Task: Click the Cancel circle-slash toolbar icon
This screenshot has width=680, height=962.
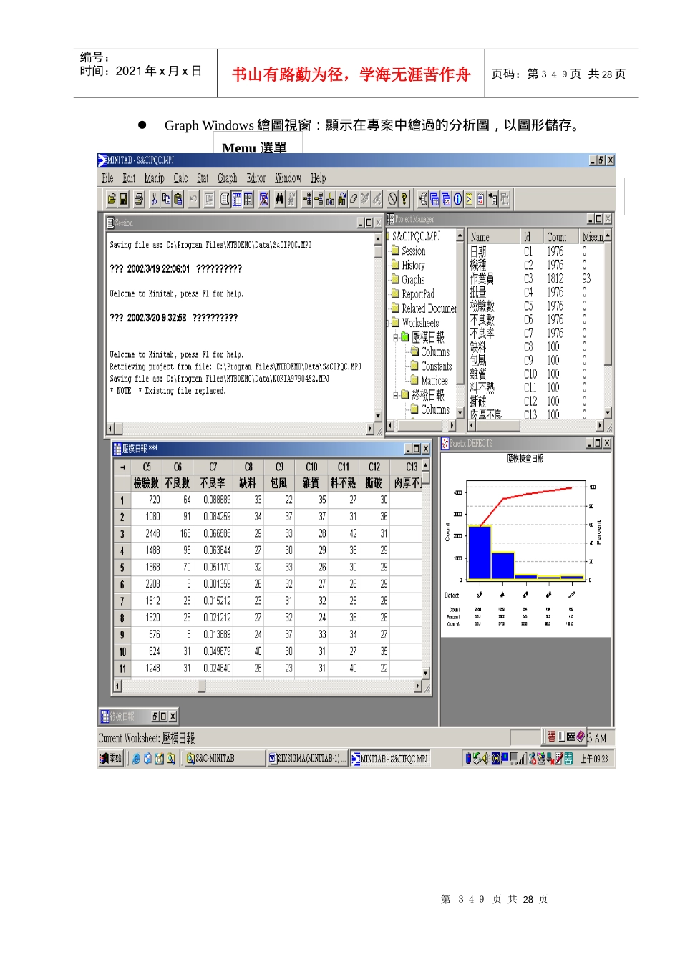Action: point(392,199)
